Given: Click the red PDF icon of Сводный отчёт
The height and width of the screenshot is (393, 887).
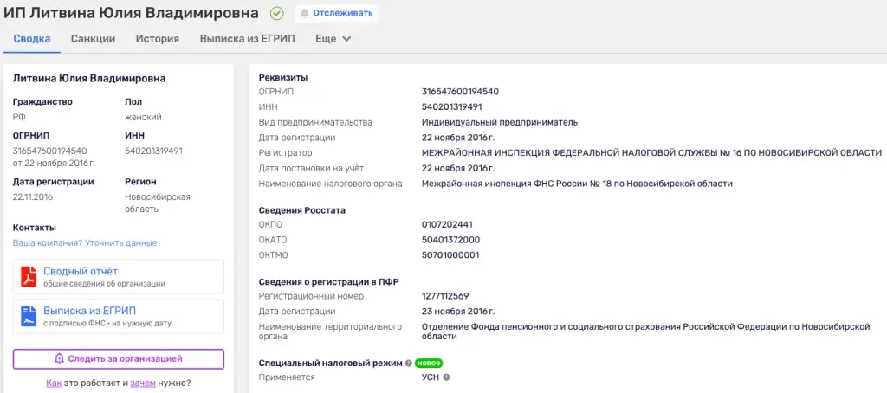Looking at the screenshot, I should (29, 277).
